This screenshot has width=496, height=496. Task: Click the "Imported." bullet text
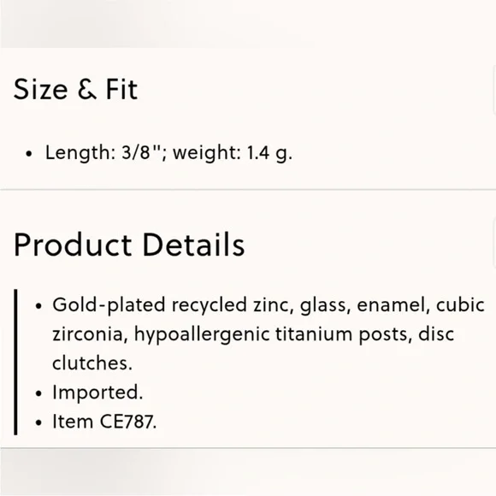click(x=97, y=393)
